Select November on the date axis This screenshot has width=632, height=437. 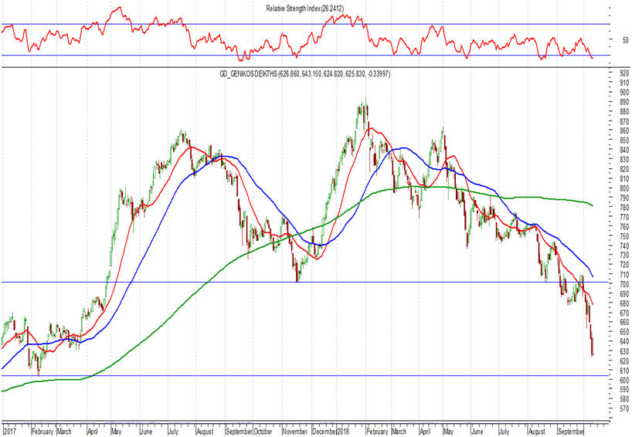297,431
